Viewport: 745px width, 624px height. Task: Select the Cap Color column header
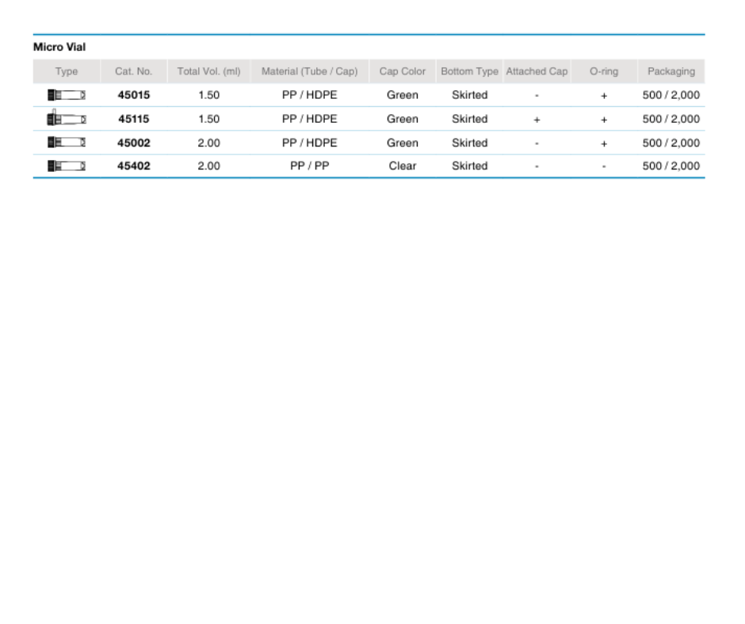(x=402, y=71)
